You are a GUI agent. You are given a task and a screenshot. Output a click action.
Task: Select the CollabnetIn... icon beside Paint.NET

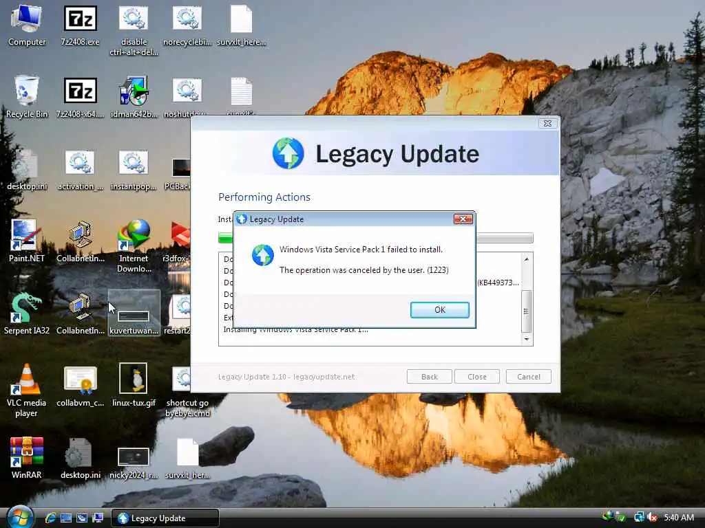(x=80, y=241)
